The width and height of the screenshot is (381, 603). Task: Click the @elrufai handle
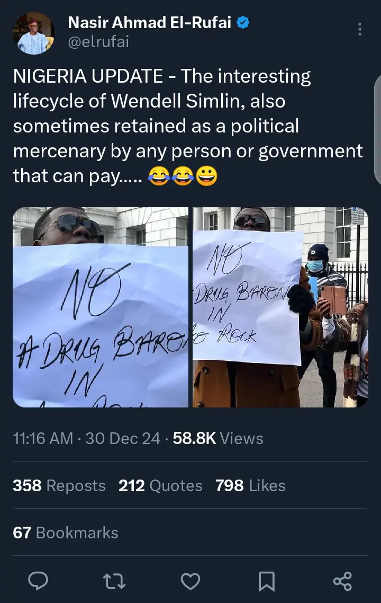pos(98,41)
